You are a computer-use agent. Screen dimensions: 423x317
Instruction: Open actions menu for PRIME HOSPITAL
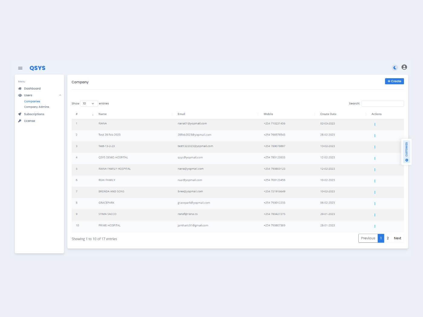pos(375,226)
